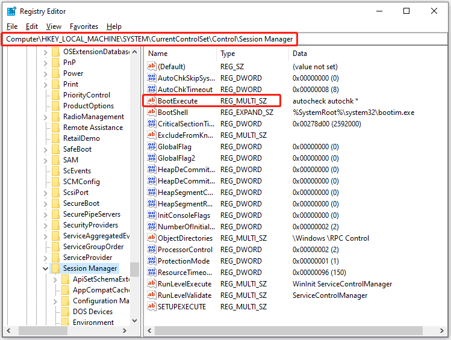Click the folder icon of ServiceGroupOrder
Screen dimensions: 451x340
click(55, 247)
